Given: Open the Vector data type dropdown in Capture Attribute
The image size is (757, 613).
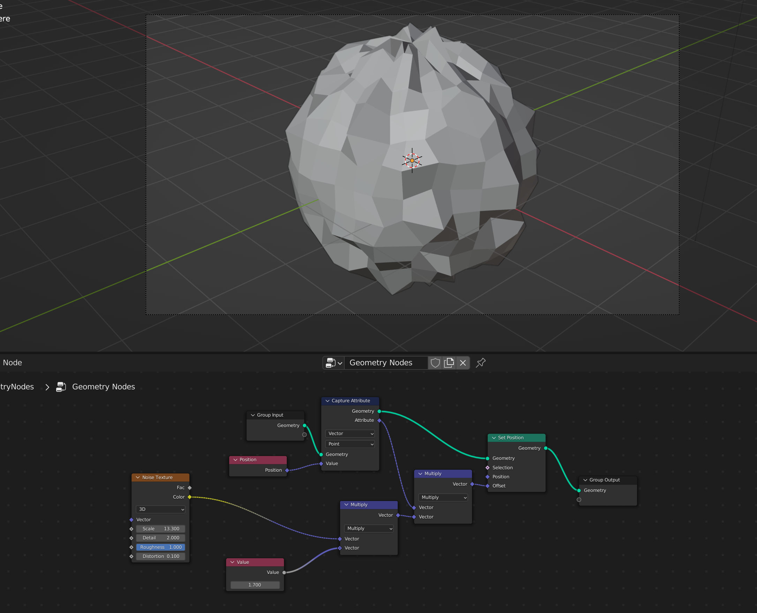Looking at the screenshot, I should coord(350,433).
